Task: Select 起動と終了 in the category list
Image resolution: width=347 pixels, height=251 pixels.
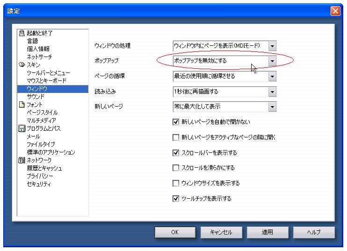Action: coord(40,33)
